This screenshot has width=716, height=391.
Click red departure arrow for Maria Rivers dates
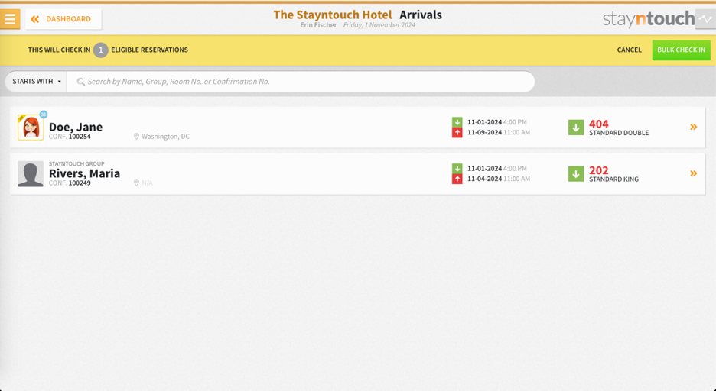pos(457,179)
